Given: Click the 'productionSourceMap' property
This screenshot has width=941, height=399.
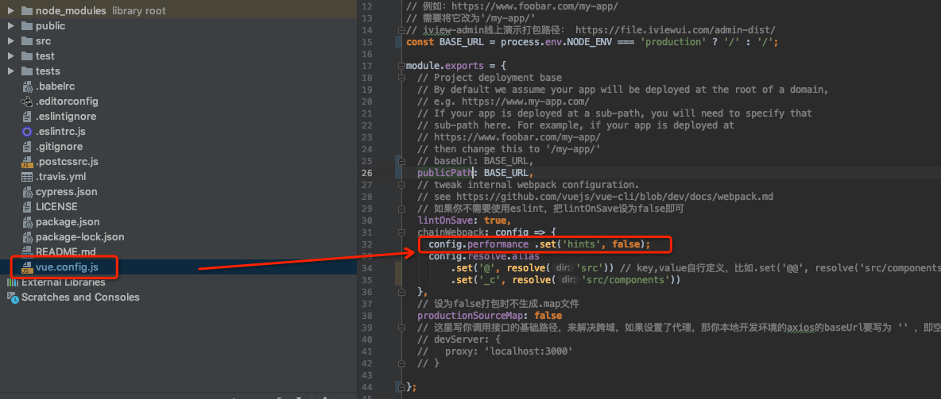Looking at the screenshot, I should 470,315.
